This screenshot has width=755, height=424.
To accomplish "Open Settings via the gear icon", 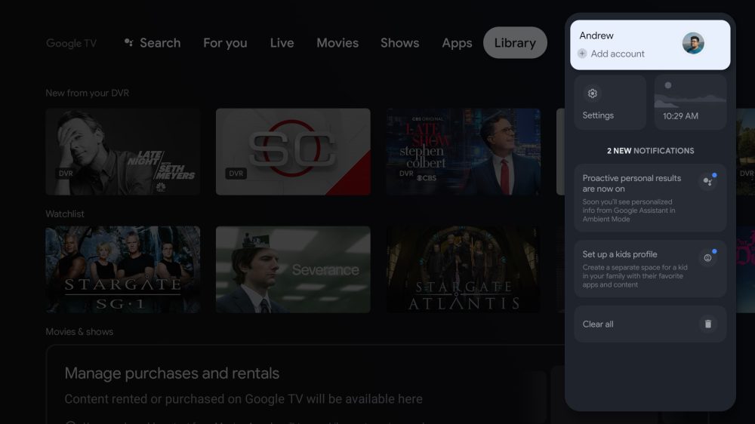I will [x=593, y=94].
